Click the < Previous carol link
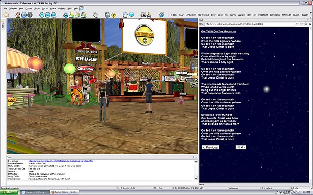 (x=210, y=147)
